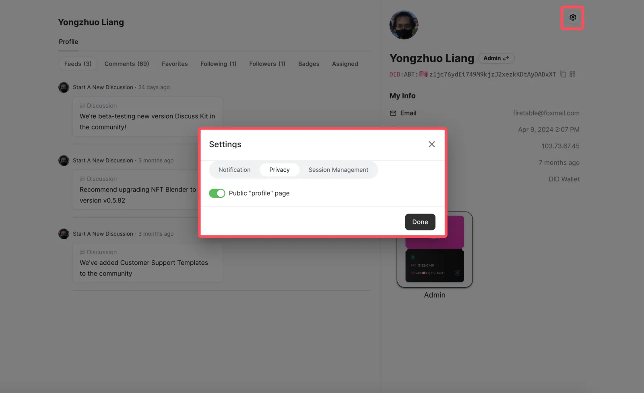The image size is (644, 393).
Task: Click the large profile avatar photo
Action: tap(404, 25)
